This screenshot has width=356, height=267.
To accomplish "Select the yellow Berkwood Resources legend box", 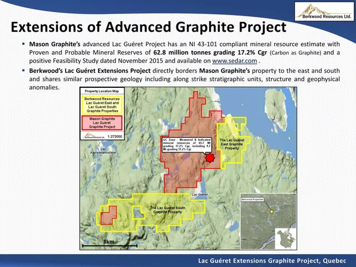I will tap(102, 105).
